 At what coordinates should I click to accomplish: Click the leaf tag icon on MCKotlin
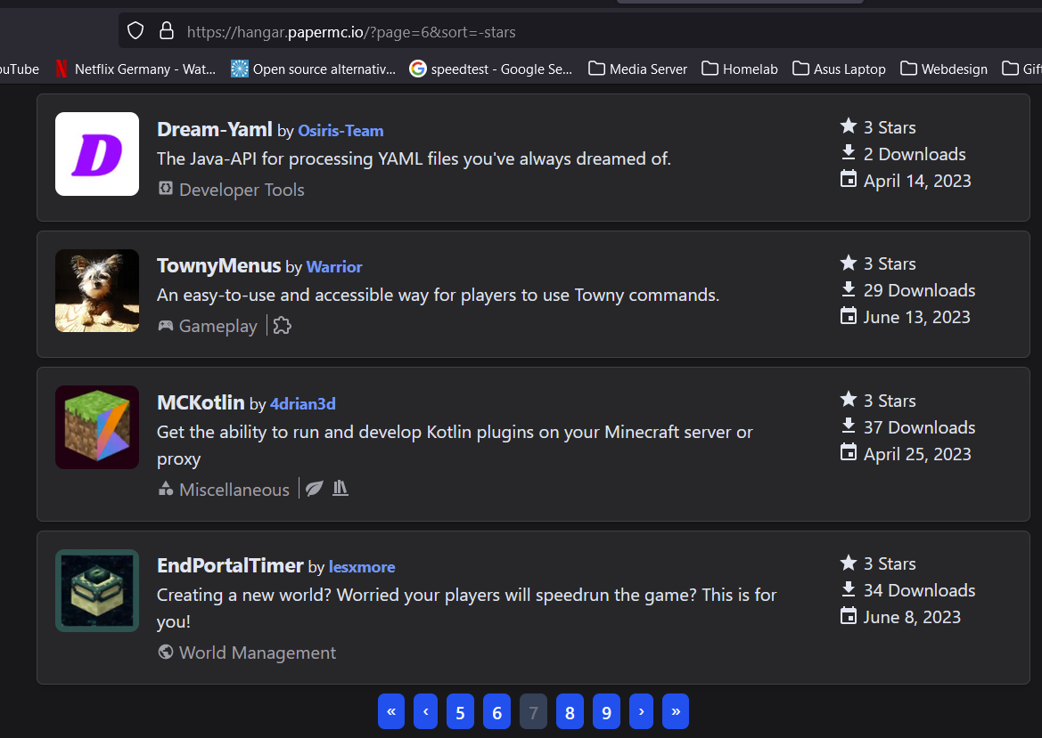click(314, 488)
